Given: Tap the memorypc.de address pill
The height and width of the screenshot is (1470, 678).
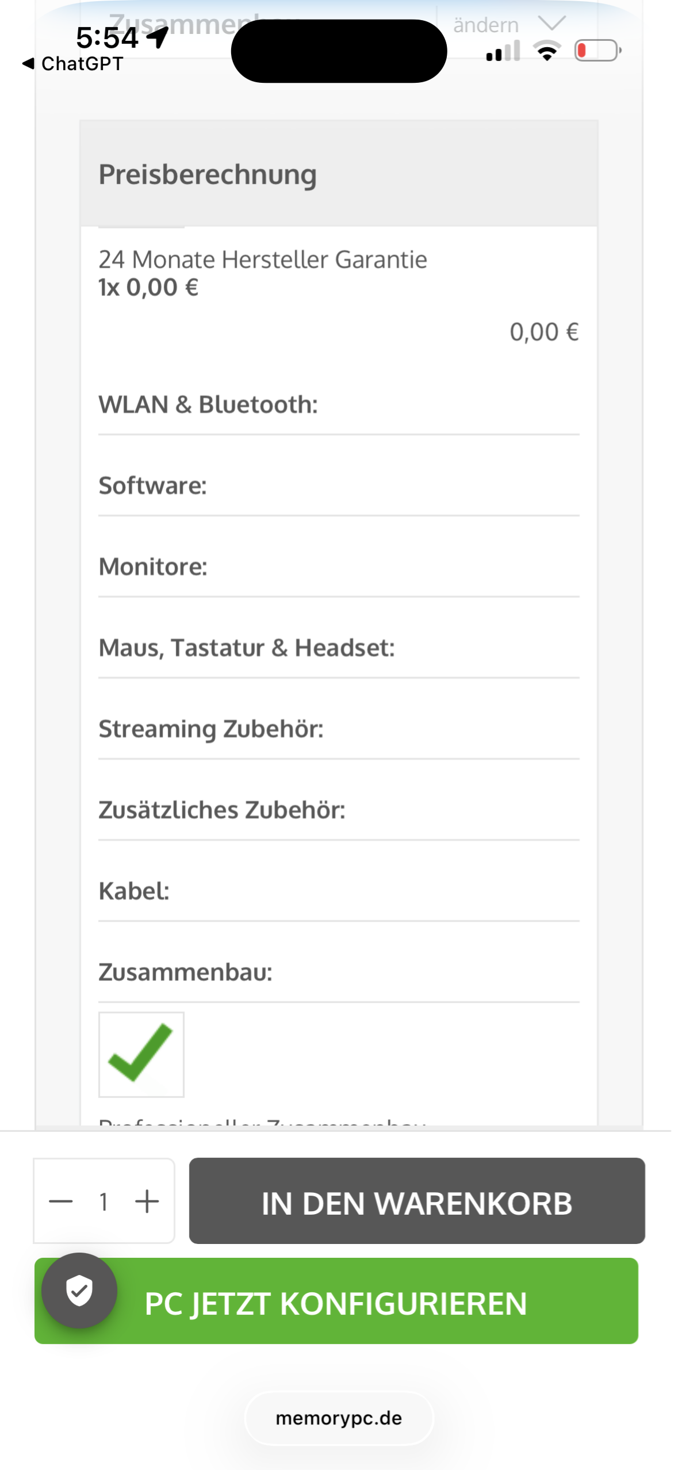Looking at the screenshot, I should (339, 1418).
